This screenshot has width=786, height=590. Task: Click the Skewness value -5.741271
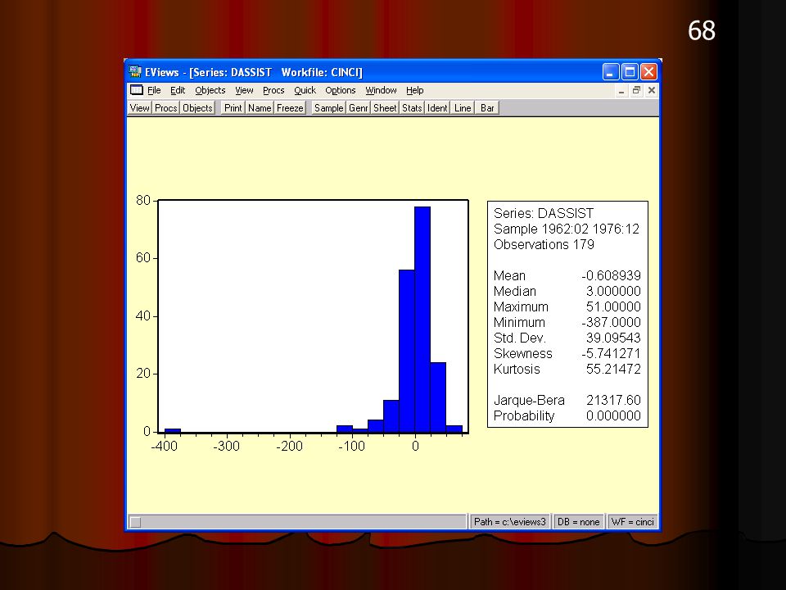pyautogui.click(x=611, y=353)
